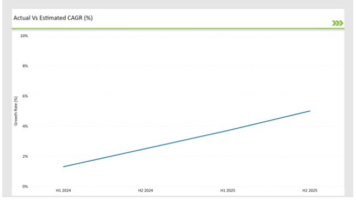This screenshot has width=356, height=200.
Task: Click the 0% y-axis label
Action: click(x=25, y=187)
